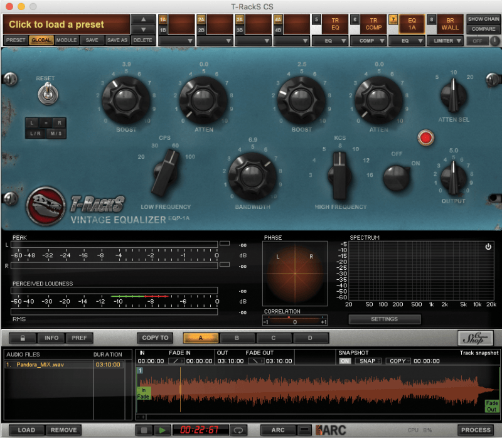Click the fade in time field
Viewport: 502px width, 438px height.
coord(199,361)
